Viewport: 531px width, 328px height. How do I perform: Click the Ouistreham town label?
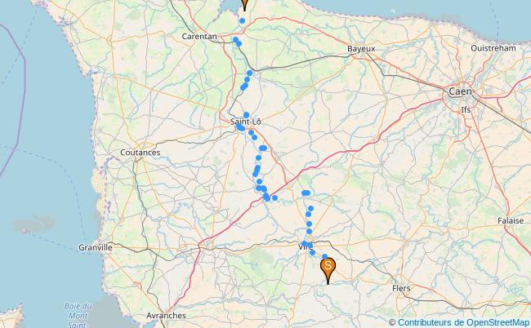493,48
